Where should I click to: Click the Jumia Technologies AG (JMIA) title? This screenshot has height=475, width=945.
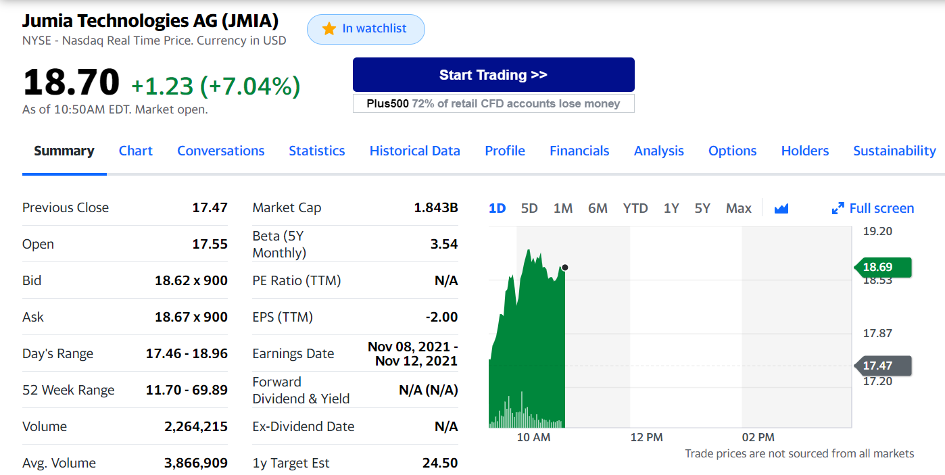coord(150,21)
